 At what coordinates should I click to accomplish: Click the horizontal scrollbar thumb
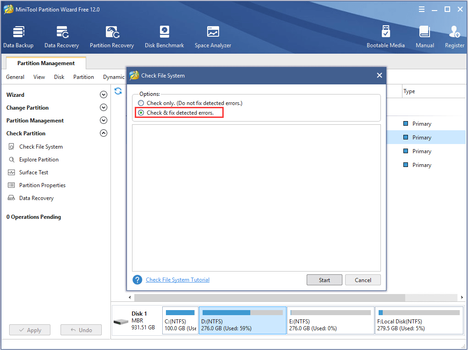pyautogui.click(x=270, y=297)
